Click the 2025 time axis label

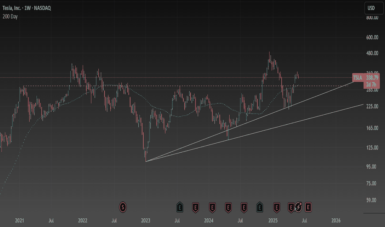click(x=273, y=221)
